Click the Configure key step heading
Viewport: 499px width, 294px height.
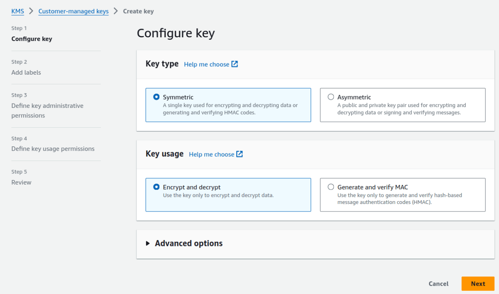pos(32,39)
